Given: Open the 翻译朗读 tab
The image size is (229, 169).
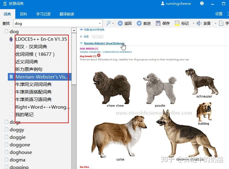Looking at the screenshot, I should coord(67,14).
